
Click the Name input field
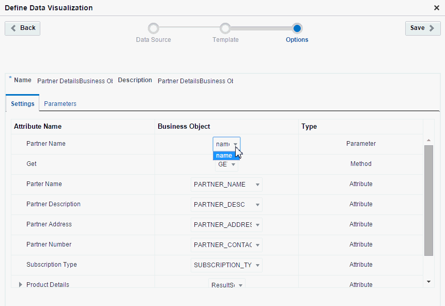pos(75,81)
